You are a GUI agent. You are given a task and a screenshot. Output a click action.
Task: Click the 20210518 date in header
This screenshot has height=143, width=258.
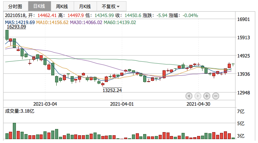point(16,16)
